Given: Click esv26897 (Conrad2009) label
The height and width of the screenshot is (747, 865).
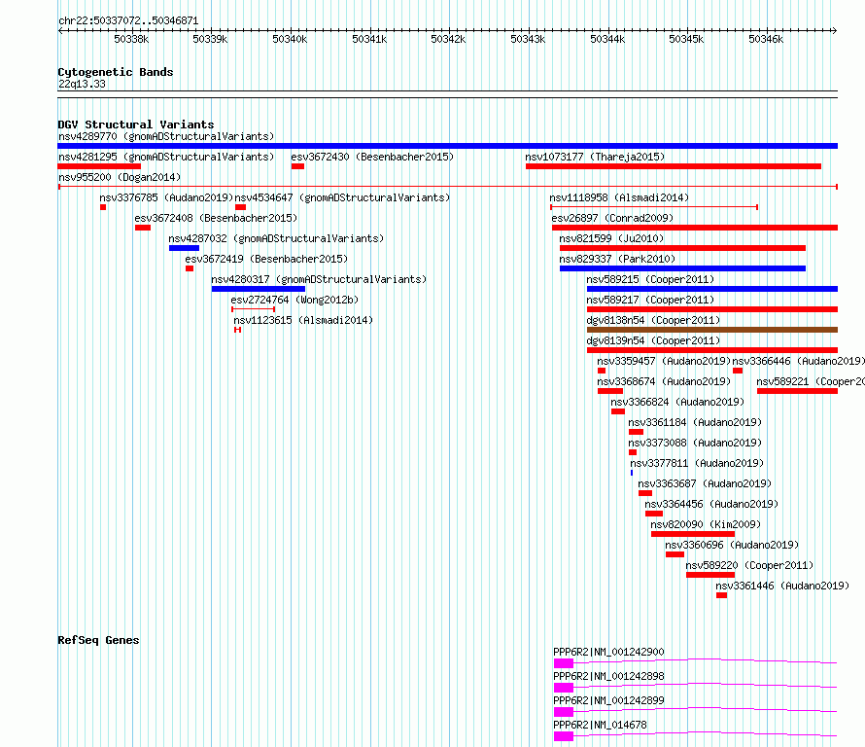Looking at the screenshot, I should [612, 218].
